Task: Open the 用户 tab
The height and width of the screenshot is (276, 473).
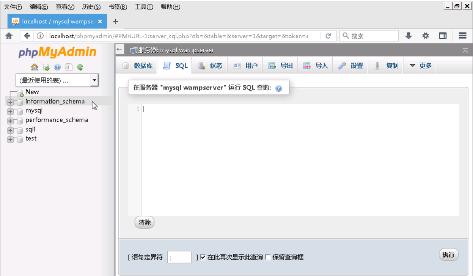Action: [x=245, y=66]
